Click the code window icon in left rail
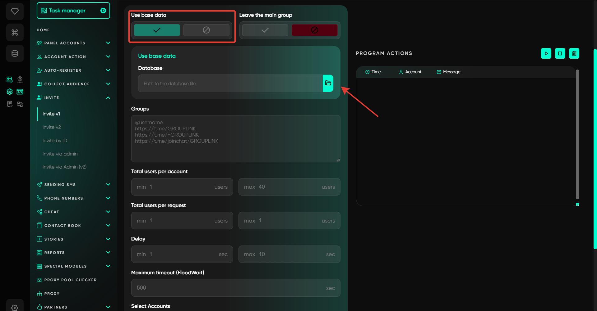Screen dimensions: 597x311 pyautogui.click(x=20, y=92)
